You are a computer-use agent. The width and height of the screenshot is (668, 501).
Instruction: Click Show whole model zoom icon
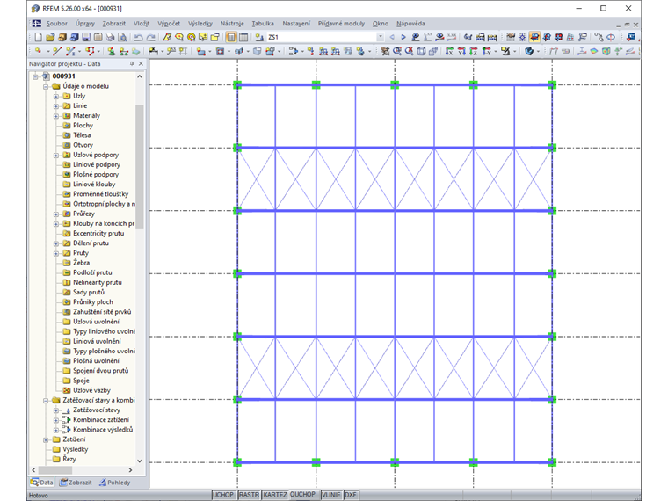[x=410, y=51]
